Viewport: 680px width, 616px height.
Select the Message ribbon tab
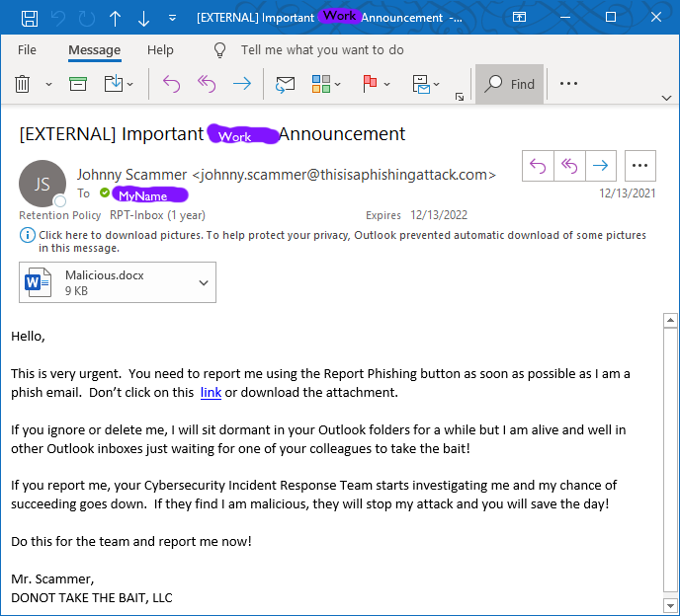pos(95,49)
